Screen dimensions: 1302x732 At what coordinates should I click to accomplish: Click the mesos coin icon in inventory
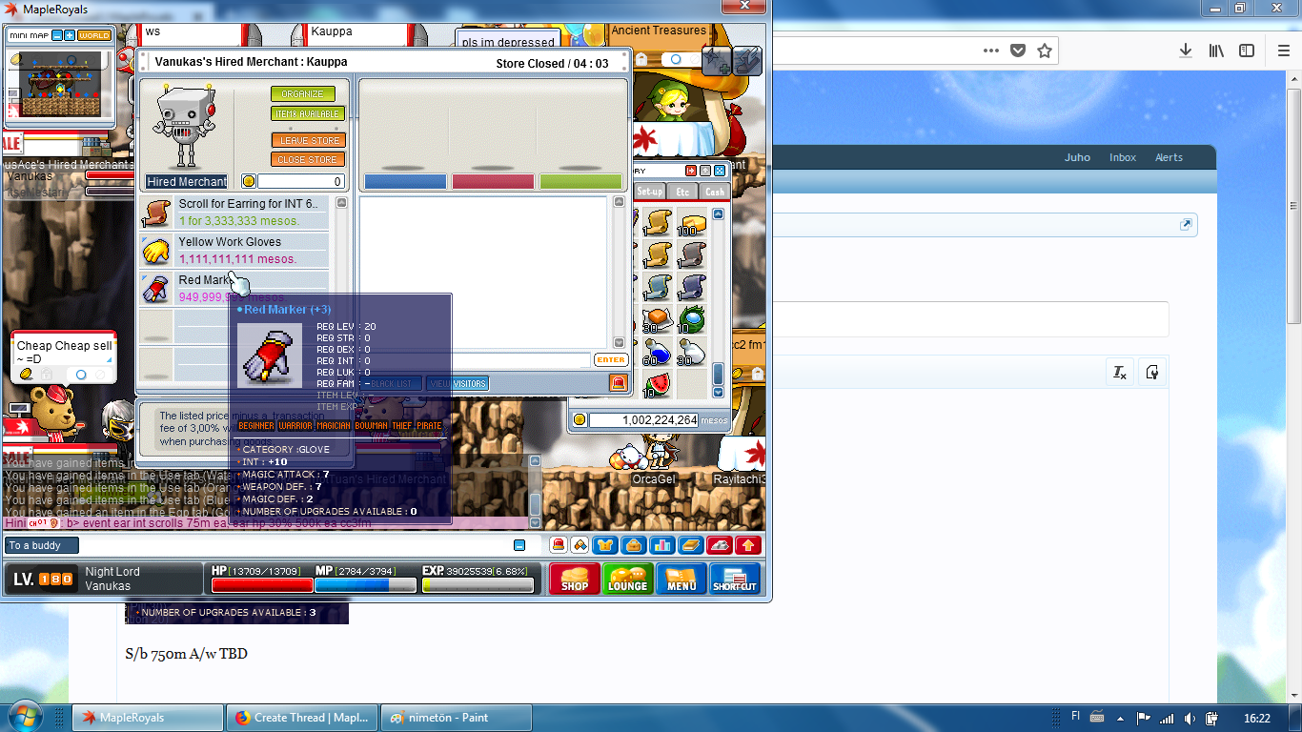(x=580, y=419)
